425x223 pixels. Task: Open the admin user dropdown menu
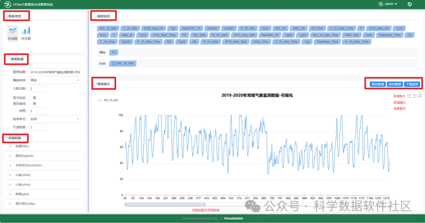[x=391, y=4]
